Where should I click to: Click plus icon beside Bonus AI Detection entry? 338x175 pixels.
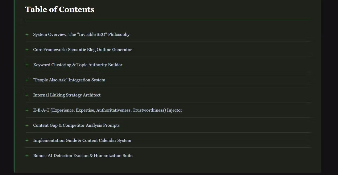point(27,156)
